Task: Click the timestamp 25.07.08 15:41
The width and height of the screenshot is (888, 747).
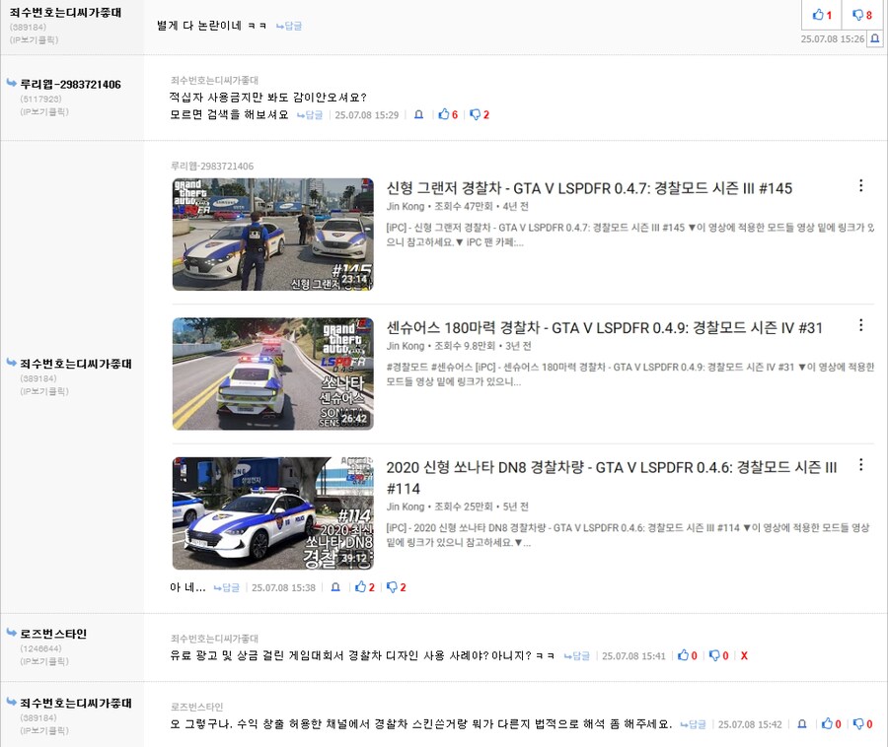Action: tap(633, 655)
